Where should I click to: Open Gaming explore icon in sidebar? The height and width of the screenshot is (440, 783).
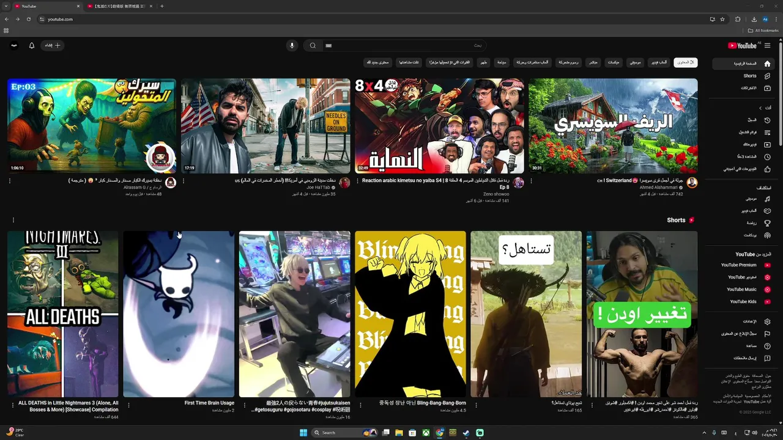(767, 211)
